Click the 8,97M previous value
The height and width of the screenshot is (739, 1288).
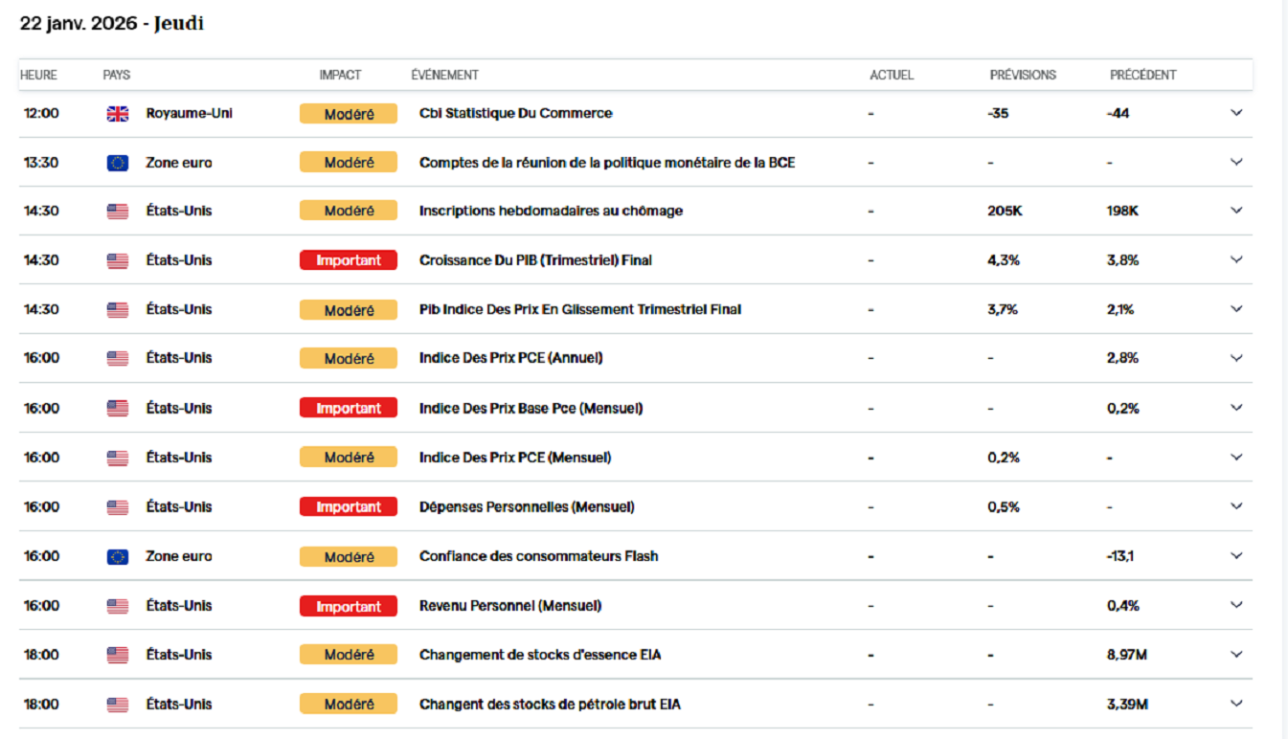[x=1127, y=655]
